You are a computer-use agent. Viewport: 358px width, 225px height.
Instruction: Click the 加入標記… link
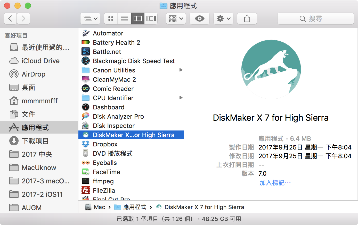pyautogui.click(x=275, y=183)
